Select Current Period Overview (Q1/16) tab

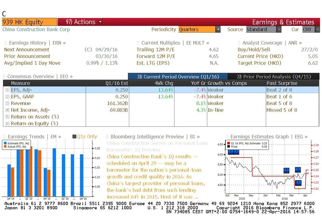[x=178, y=77]
